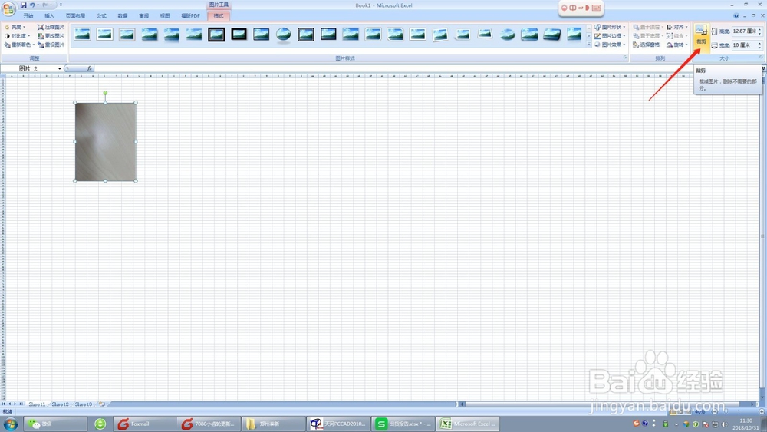Open the Name Box dropdown arrow

pyautogui.click(x=60, y=68)
